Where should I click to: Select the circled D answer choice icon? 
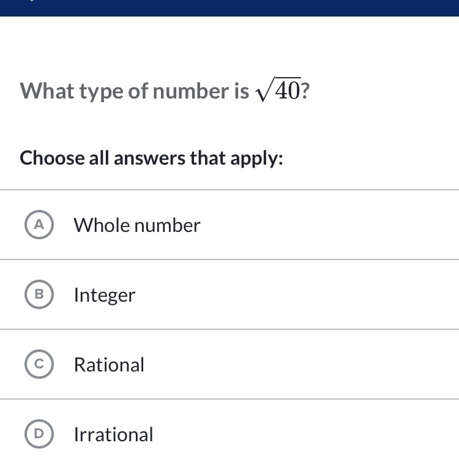39,433
